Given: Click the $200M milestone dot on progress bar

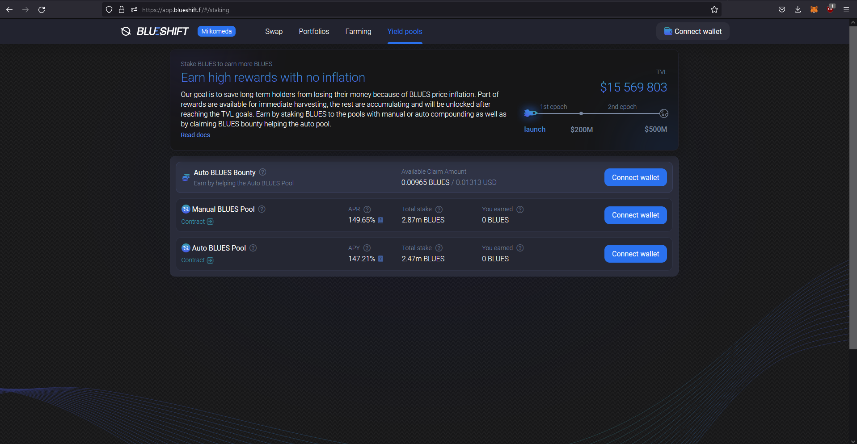Looking at the screenshot, I should coord(581,113).
